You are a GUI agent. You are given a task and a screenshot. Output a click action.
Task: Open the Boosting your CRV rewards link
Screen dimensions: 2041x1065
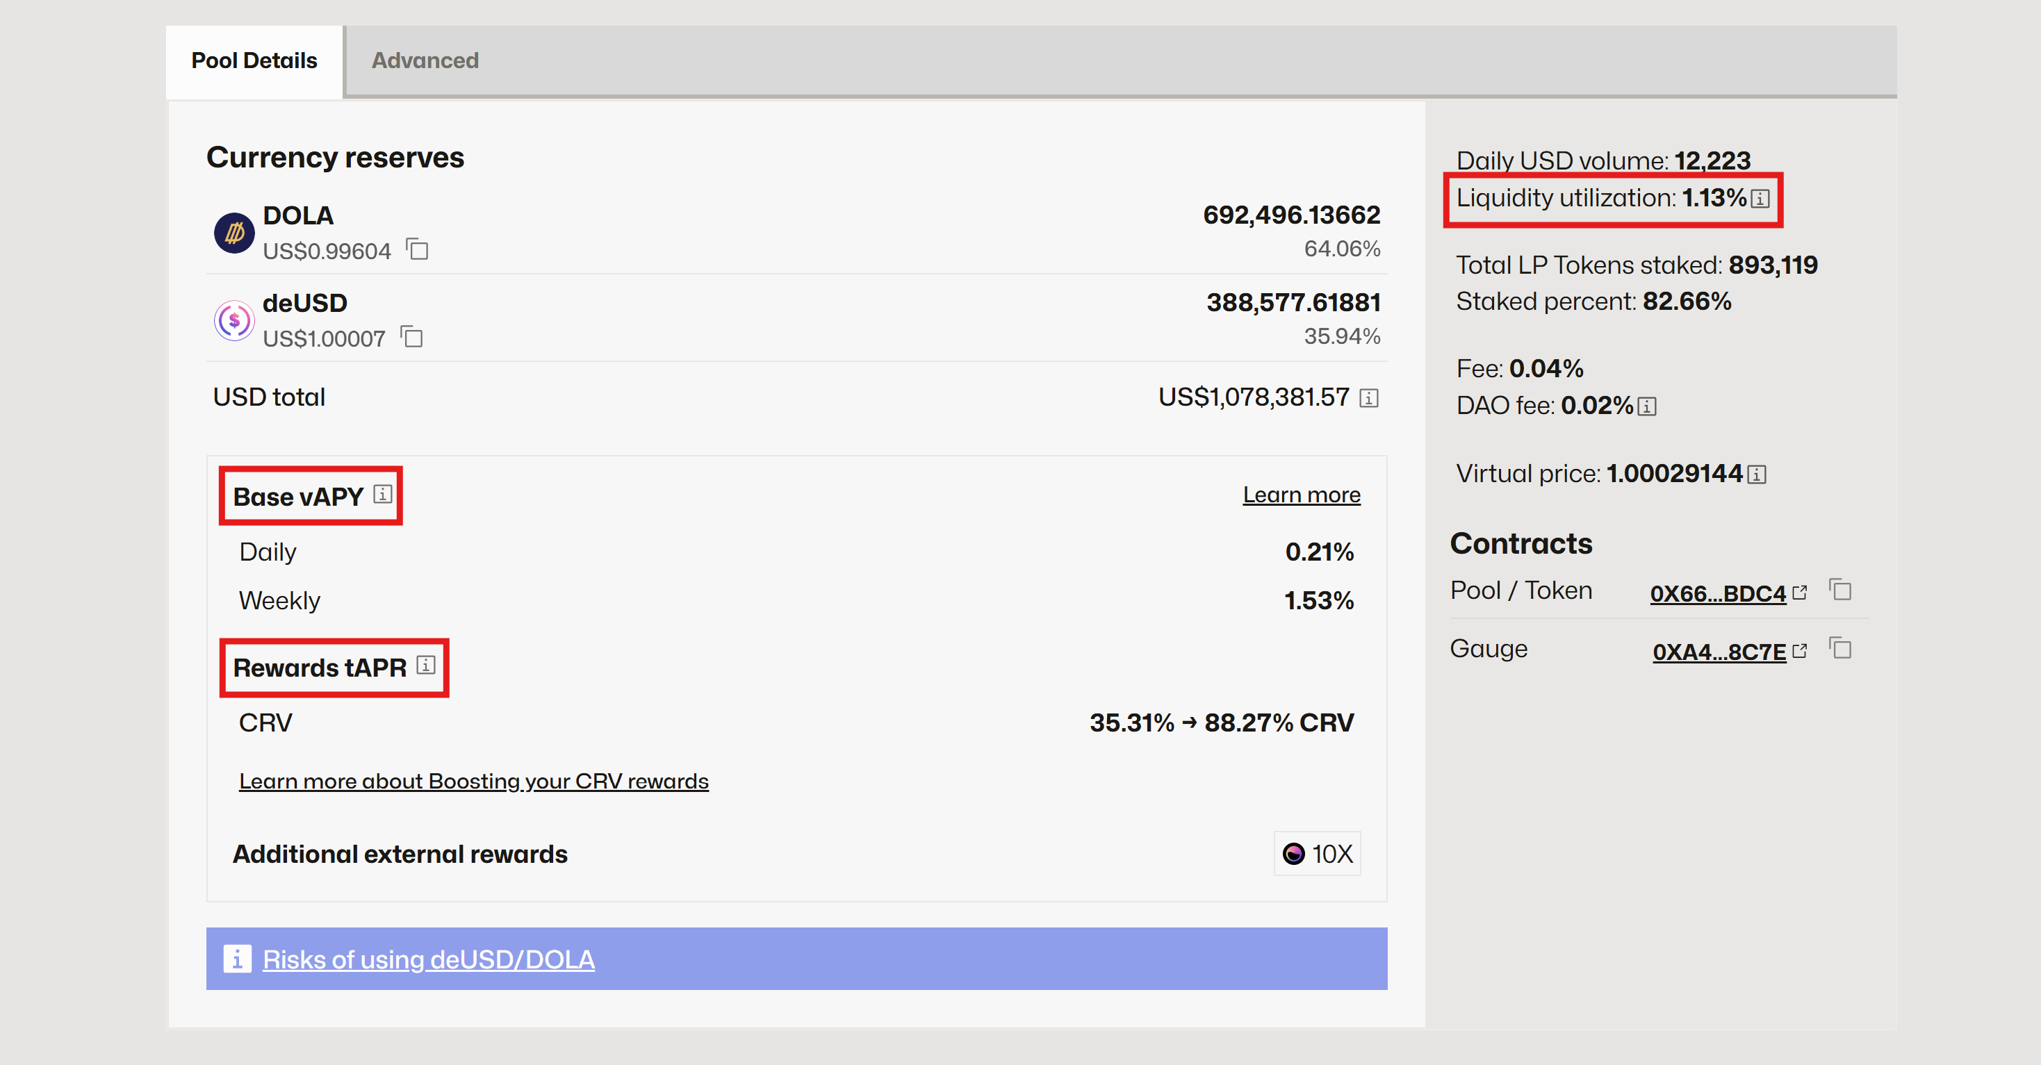click(x=474, y=781)
